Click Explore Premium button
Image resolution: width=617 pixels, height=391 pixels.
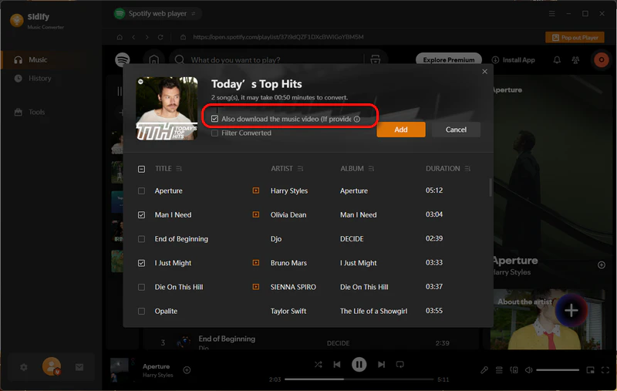(x=449, y=60)
